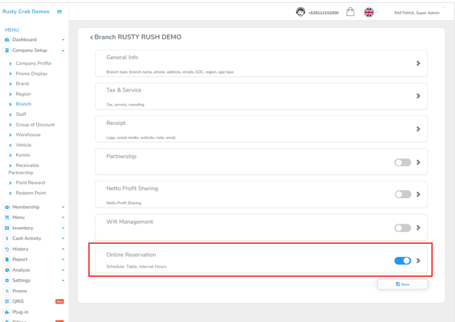The height and width of the screenshot is (322, 455).
Task: Click the UK flag language icon
Action: tap(369, 12)
